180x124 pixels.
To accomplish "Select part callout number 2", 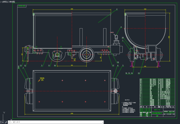I will click(x=117, y=9).
